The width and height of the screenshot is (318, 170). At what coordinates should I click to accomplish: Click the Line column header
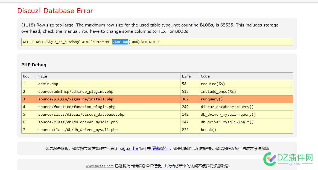189,76
